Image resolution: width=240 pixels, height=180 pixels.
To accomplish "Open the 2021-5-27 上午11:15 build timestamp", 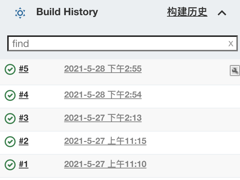I will tap(105, 141).
